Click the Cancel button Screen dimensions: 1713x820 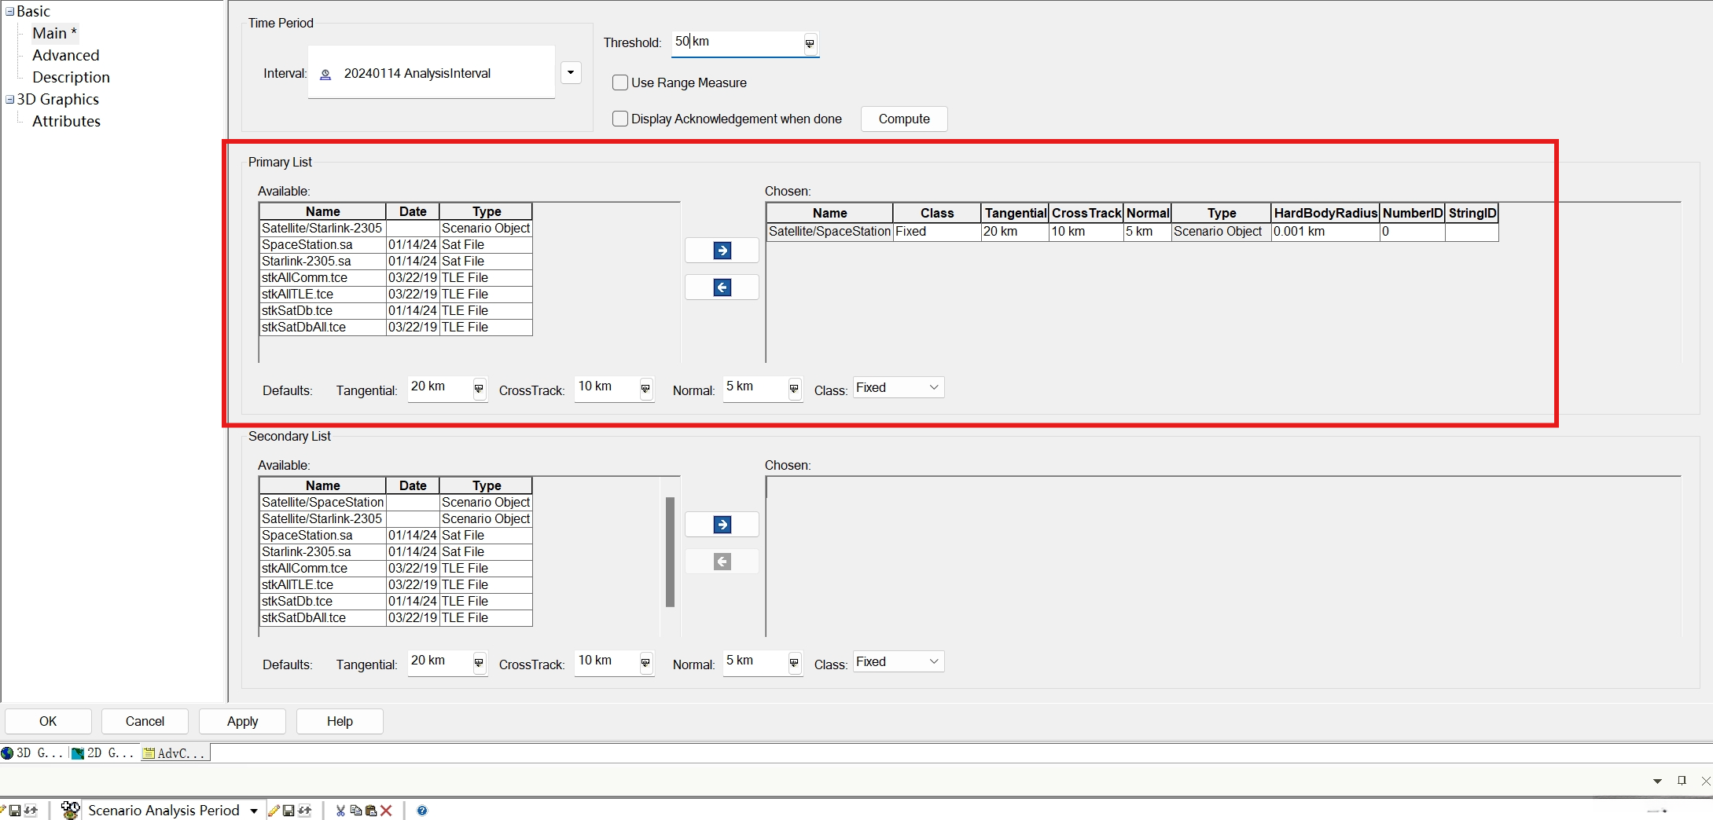tap(145, 721)
